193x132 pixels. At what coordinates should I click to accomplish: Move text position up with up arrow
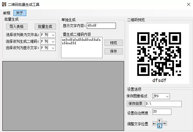click(x=159, y=121)
